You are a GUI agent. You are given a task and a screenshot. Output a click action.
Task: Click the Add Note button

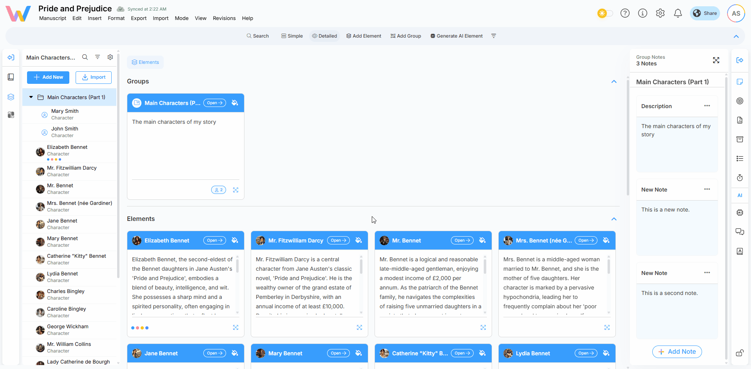click(677, 352)
